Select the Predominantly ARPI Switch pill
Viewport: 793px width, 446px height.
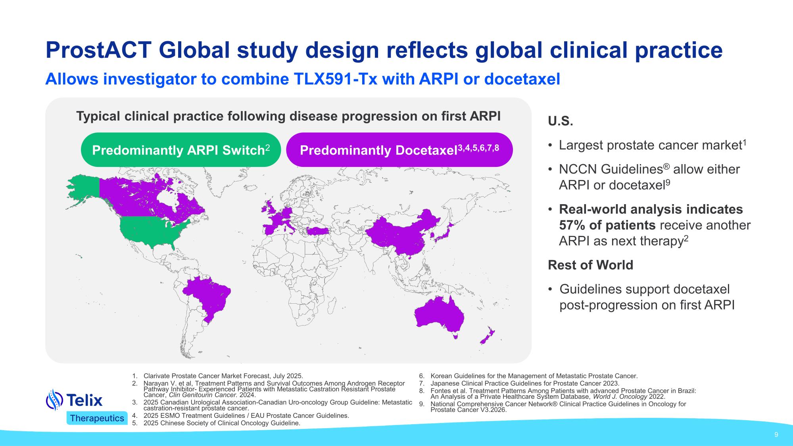[x=180, y=150]
